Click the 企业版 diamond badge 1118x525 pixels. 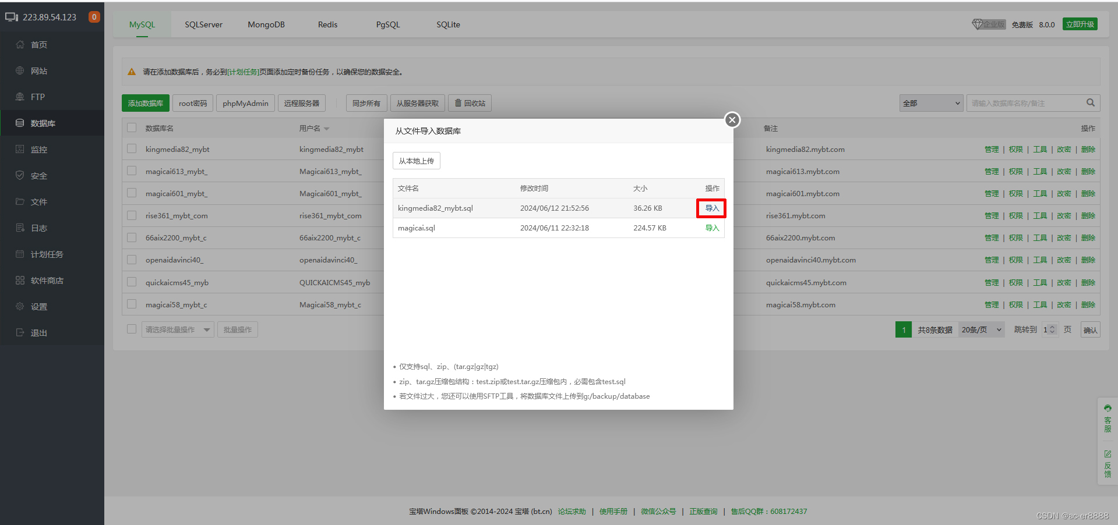[x=989, y=24]
